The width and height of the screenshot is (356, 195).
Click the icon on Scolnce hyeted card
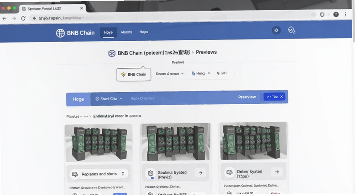tap(150, 174)
